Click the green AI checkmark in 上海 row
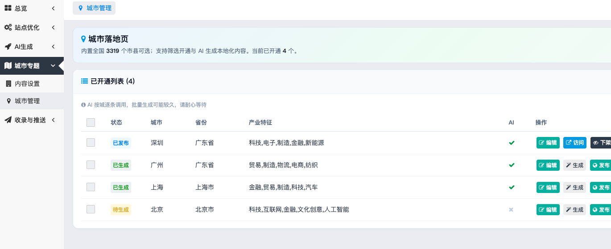 [x=512, y=187]
